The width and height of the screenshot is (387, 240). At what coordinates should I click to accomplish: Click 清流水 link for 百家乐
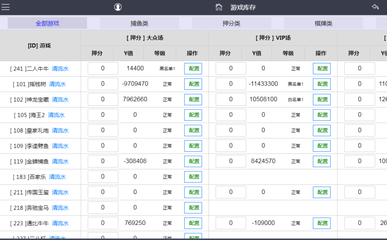pos(57,177)
